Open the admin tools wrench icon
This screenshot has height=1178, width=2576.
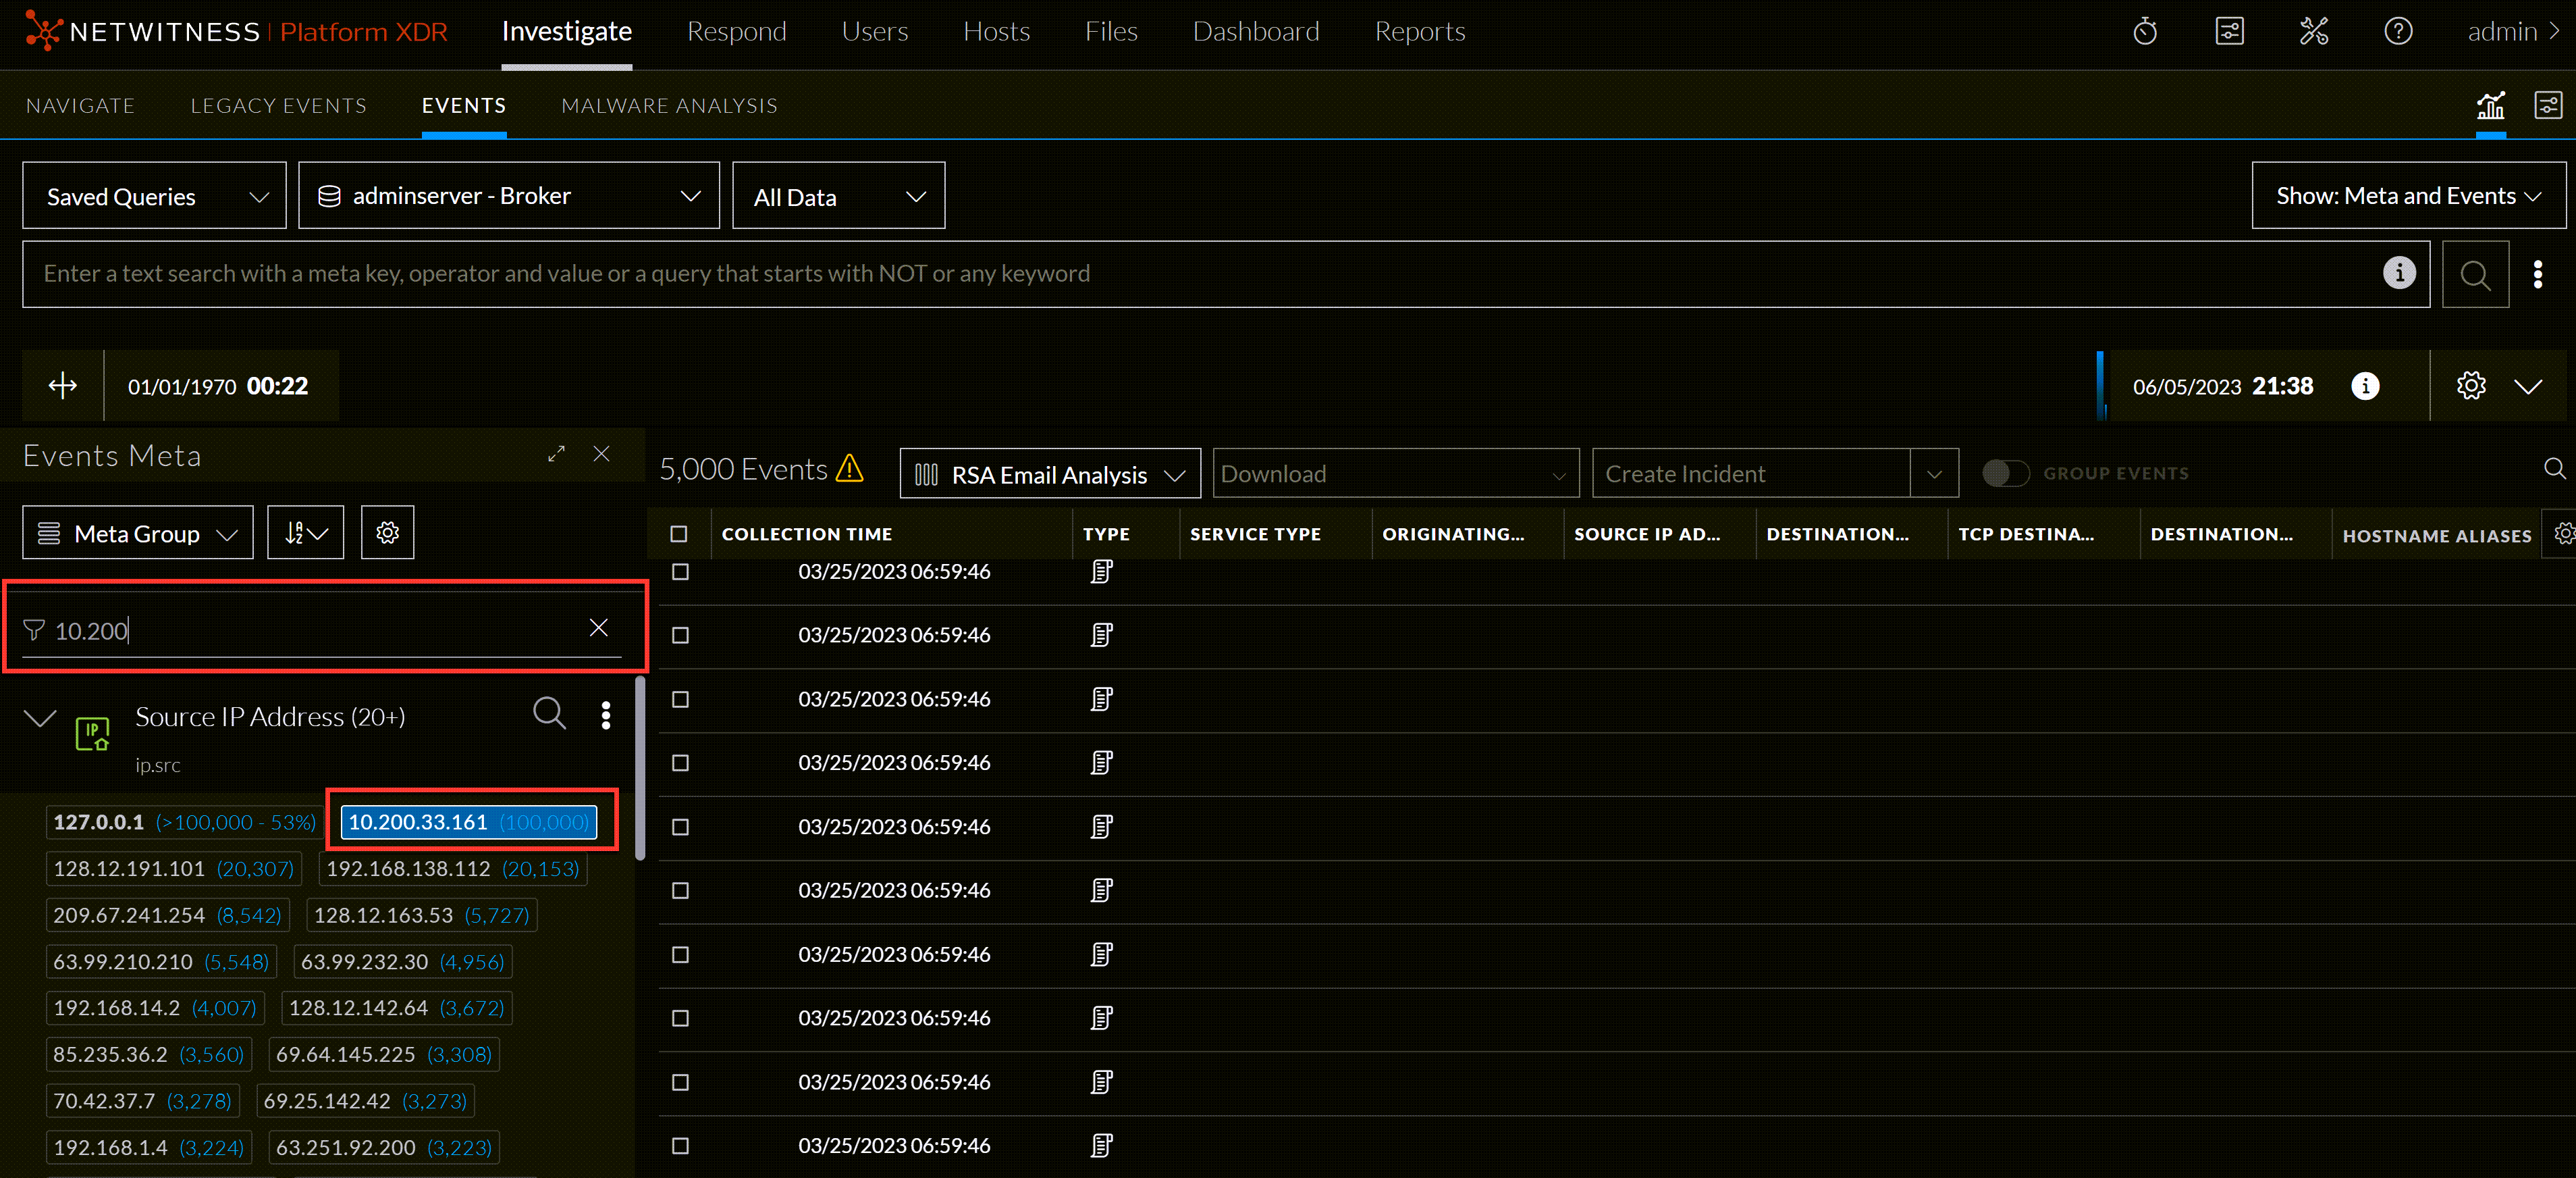click(x=2313, y=32)
